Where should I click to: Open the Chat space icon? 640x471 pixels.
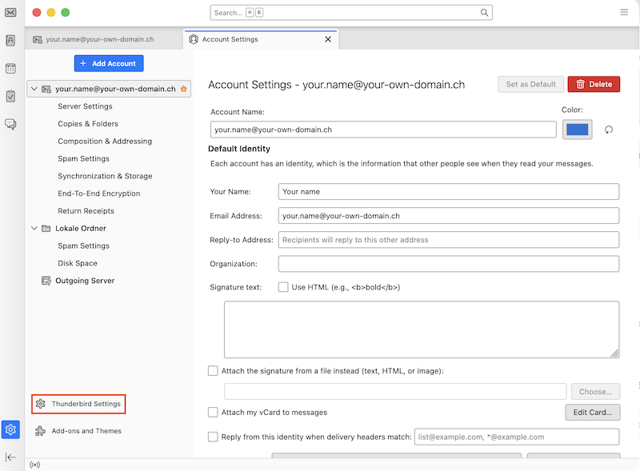(x=10, y=124)
